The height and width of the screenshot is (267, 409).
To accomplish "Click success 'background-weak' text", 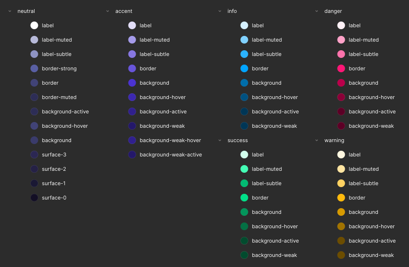I will click(274, 255).
